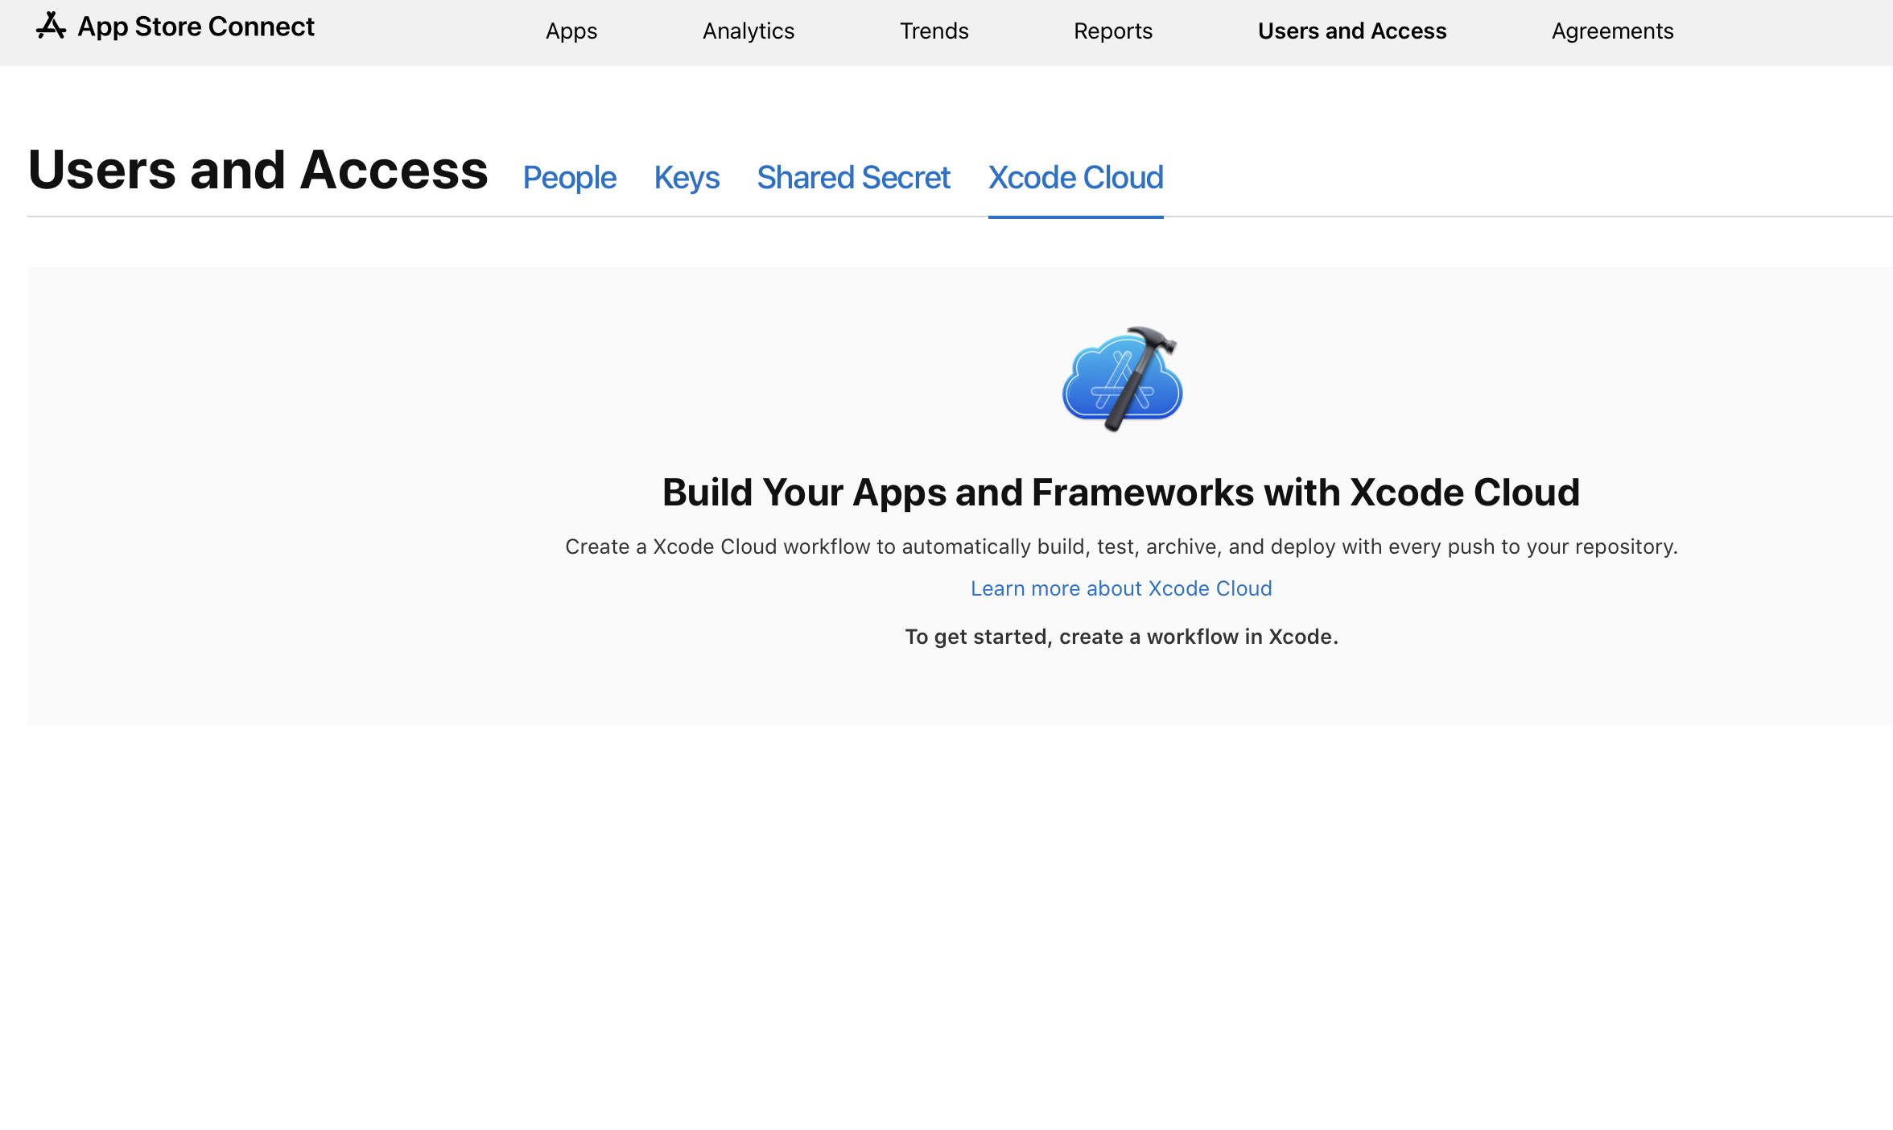Click the Users and Access page heading

coord(258,170)
